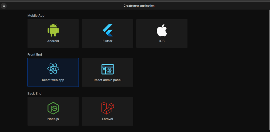Image resolution: width=270 pixels, height=132 pixels.
Task: Click the Mobile App section heading
Action: click(36, 16)
